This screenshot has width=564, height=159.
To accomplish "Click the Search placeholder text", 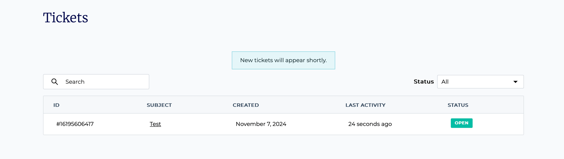I will [x=75, y=82].
